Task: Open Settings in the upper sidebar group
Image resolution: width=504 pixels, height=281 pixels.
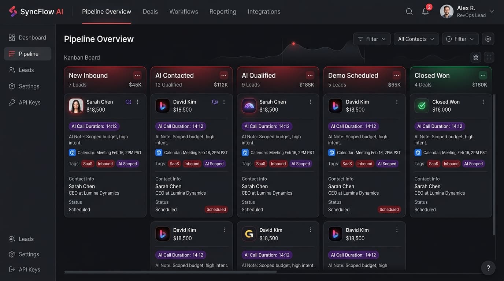Action: click(27, 86)
